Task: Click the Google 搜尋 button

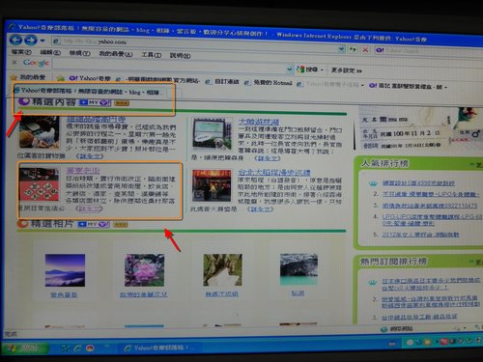Action: (x=309, y=70)
